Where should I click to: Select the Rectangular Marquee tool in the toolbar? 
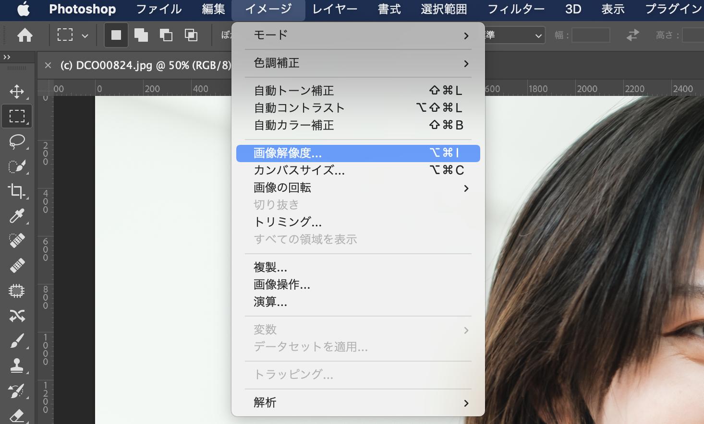coord(17,116)
